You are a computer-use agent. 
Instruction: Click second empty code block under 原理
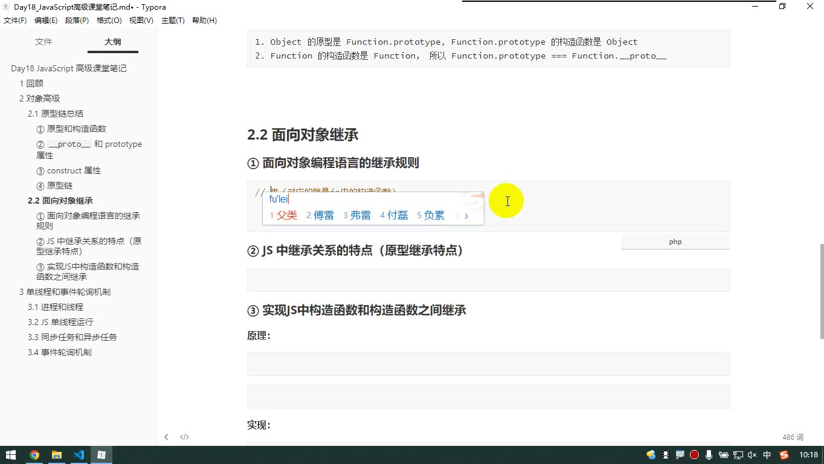click(488, 396)
